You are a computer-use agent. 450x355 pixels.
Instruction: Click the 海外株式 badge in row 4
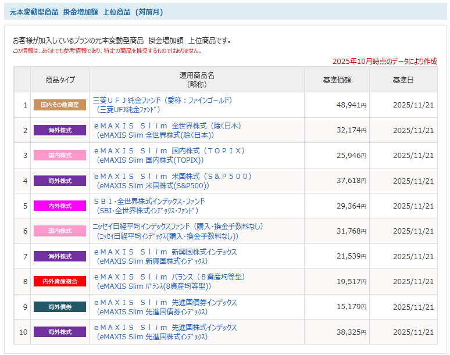click(x=60, y=181)
